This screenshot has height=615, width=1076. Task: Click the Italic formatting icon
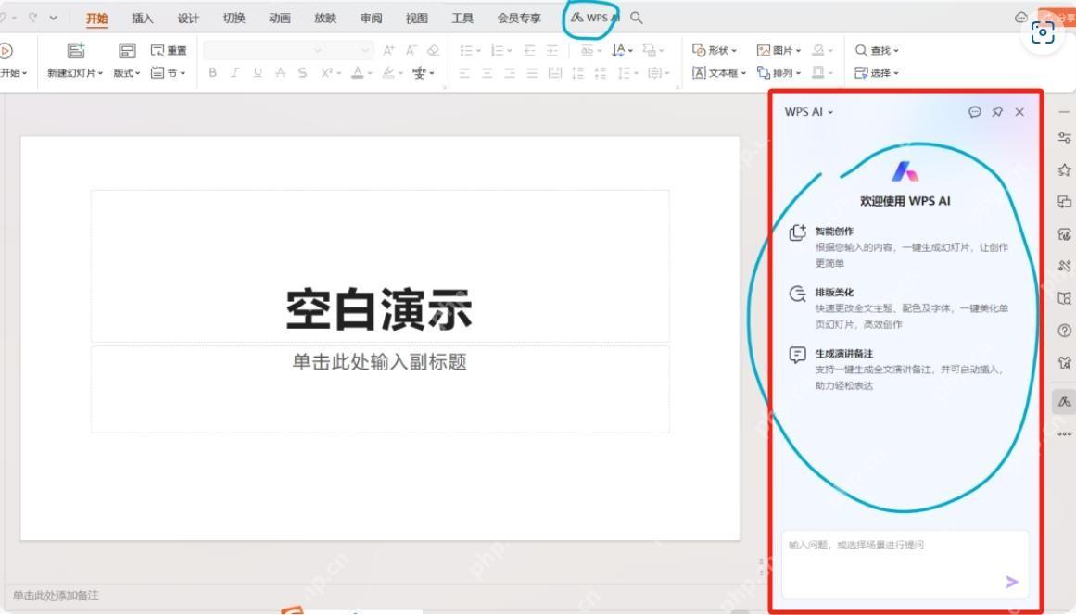coord(234,72)
